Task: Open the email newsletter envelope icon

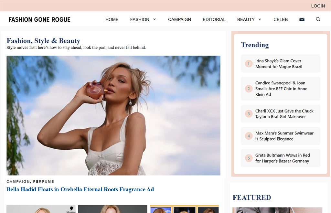Action: pos(302,19)
